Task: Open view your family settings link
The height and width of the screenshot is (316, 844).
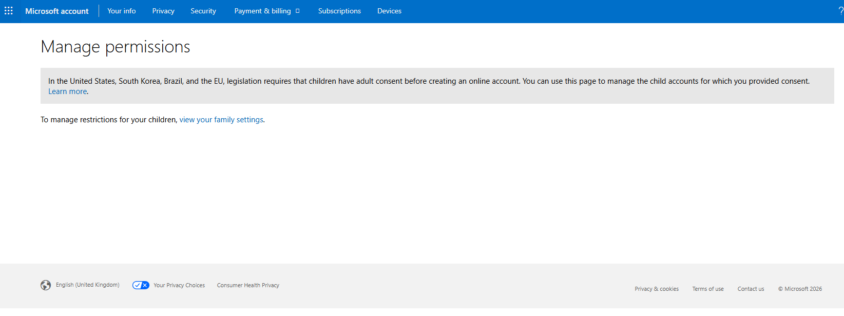Action: point(221,120)
